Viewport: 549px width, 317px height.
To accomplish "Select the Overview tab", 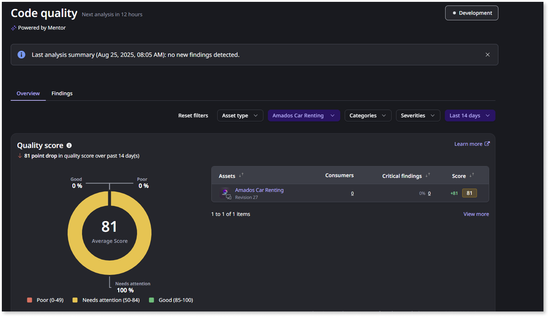I will click(x=28, y=93).
